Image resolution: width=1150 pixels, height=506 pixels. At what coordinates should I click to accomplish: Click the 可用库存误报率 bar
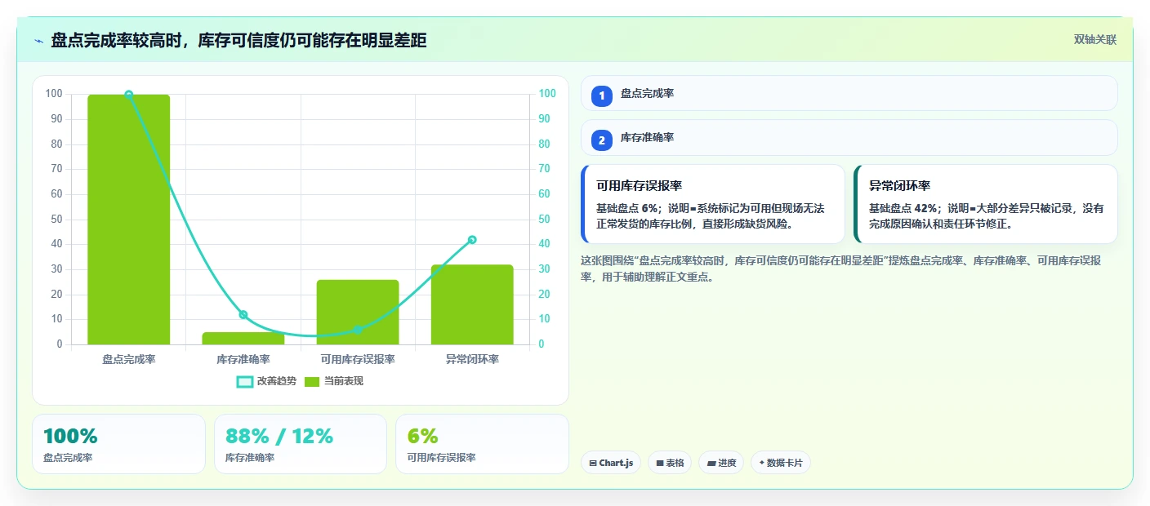point(357,312)
